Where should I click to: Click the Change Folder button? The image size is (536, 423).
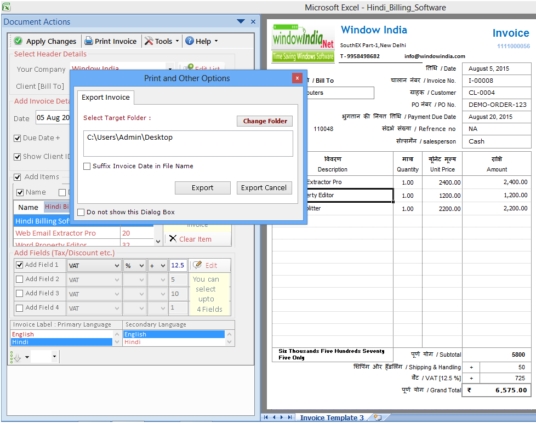point(265,121)
